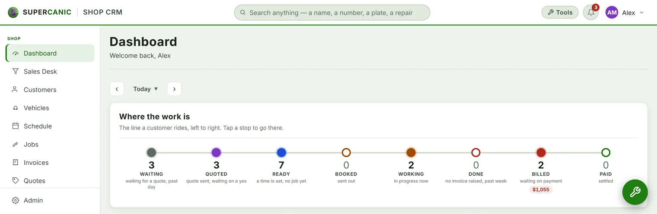Image resolution: width=657 pixels, height=214 pixels.
Task: Open the notifications bell icon
Action: [591, 13]
